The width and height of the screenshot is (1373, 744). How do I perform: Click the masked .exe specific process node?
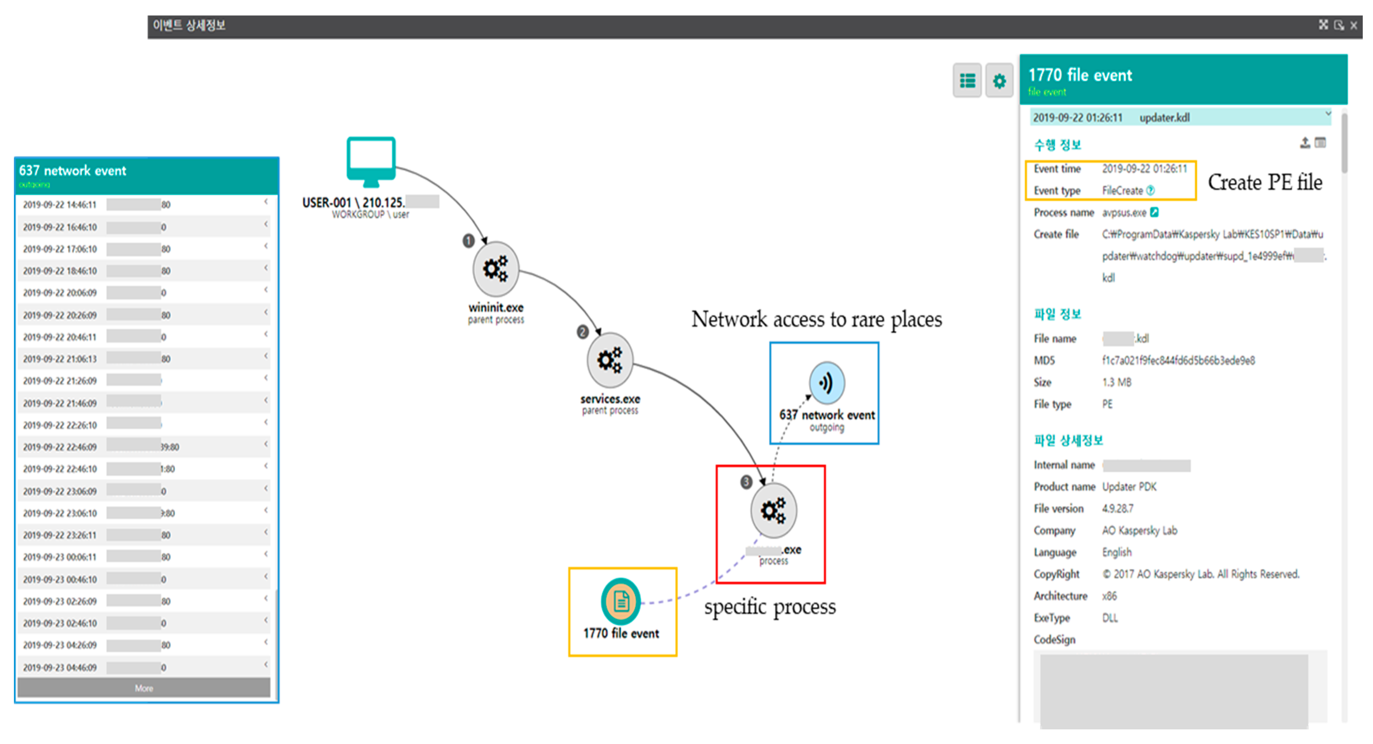pyautogui.click(x=773, y=510)
